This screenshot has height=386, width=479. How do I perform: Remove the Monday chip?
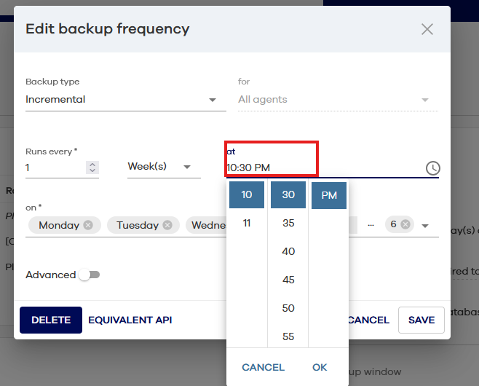point(88,225)
